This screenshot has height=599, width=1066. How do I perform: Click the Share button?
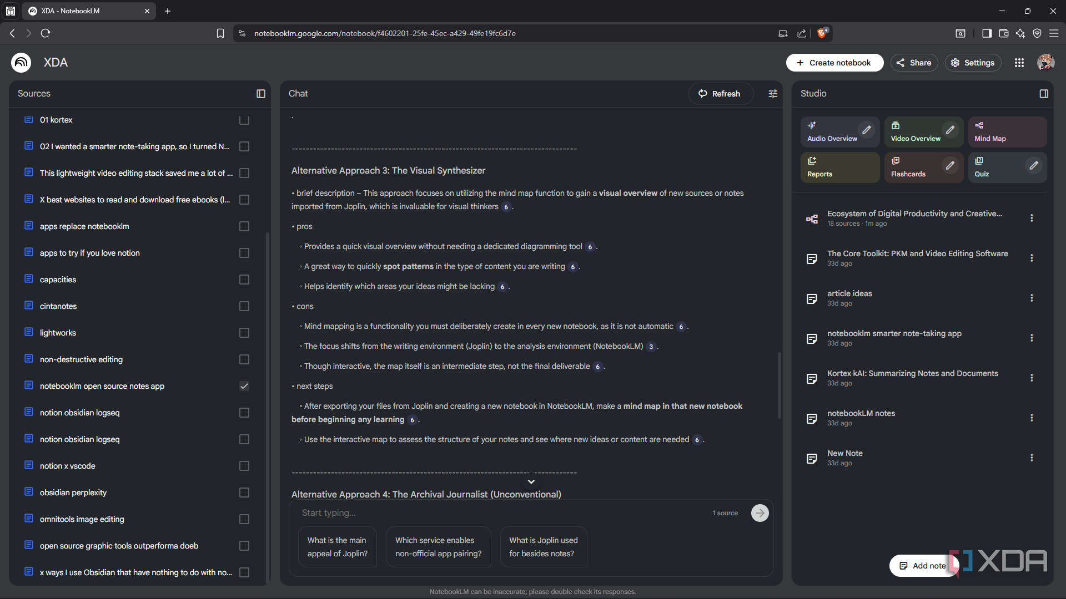pyautogui.click(x=914, y=63)
